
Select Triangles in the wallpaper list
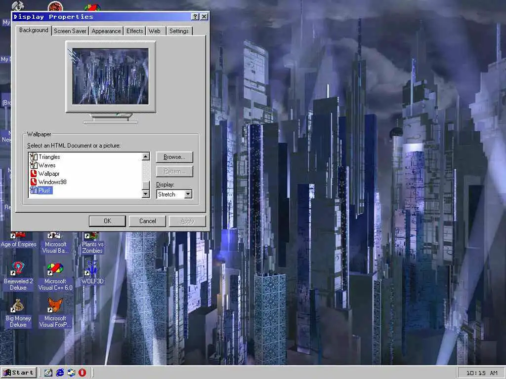[49, 157]
